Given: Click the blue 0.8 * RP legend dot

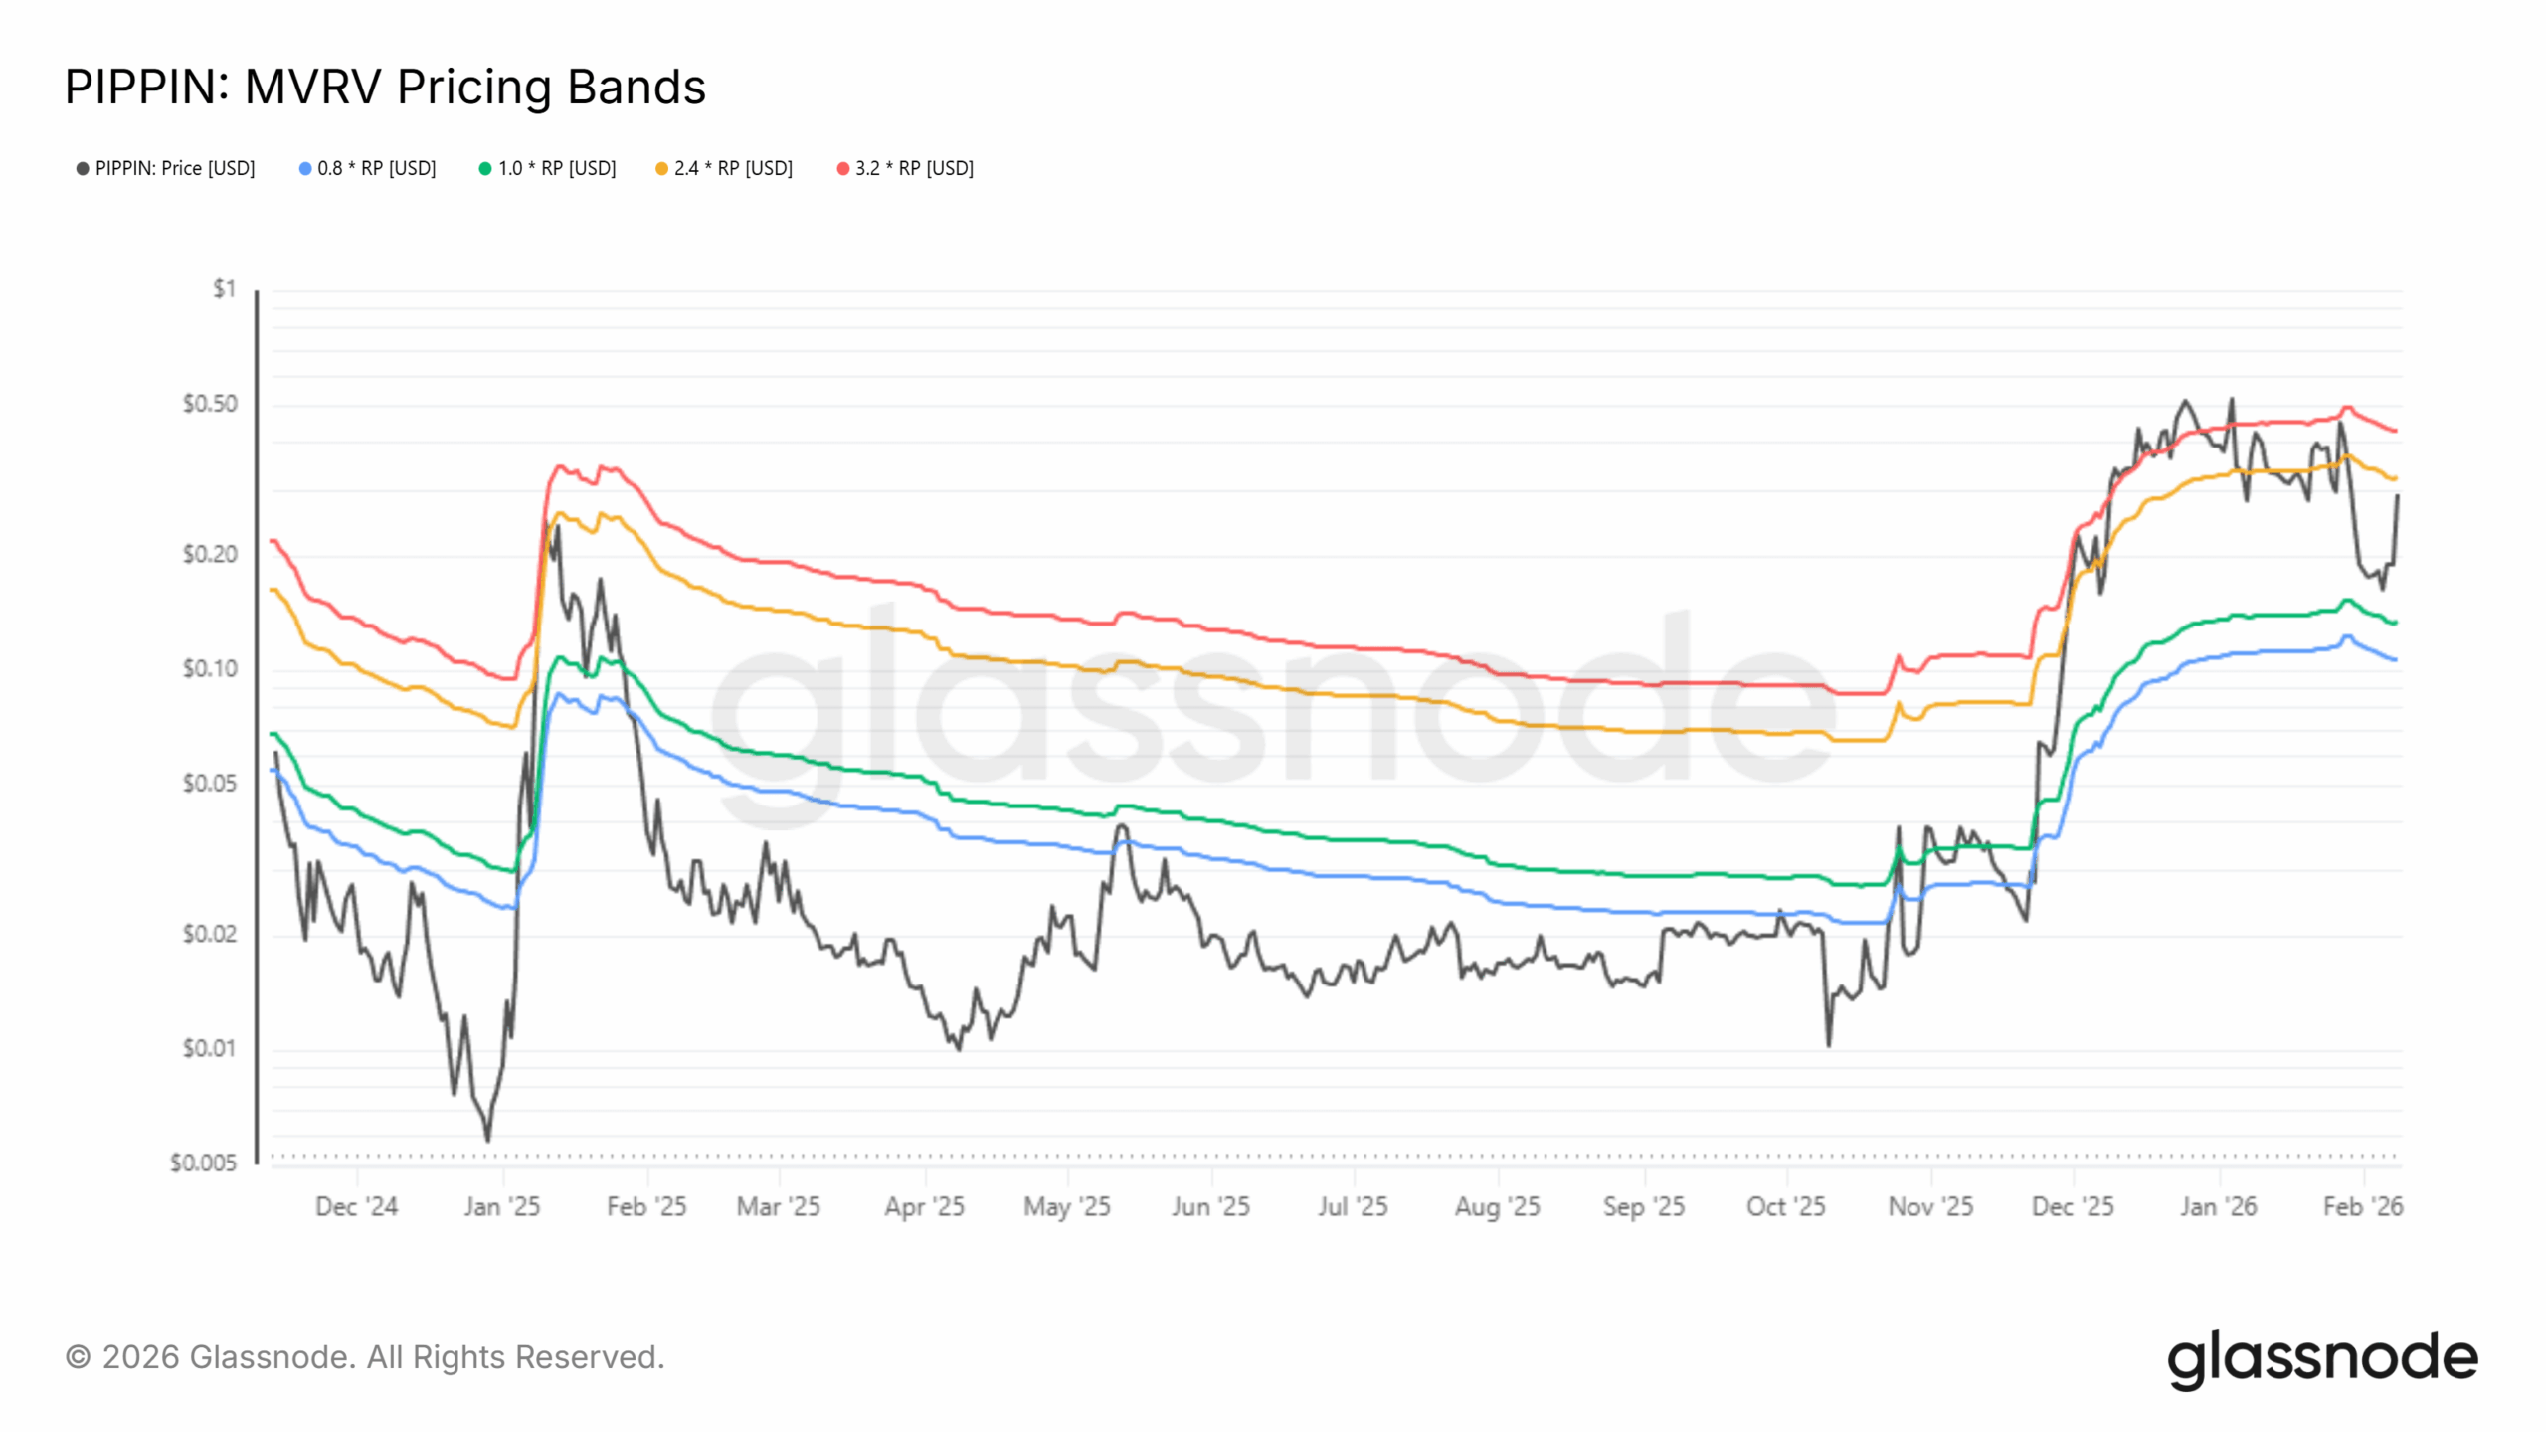Looking at the screenshot, I should pyautogui.click(x=305, y=169).
